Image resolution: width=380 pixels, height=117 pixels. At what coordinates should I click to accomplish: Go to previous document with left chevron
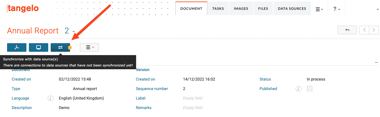(x=364, y=30)
